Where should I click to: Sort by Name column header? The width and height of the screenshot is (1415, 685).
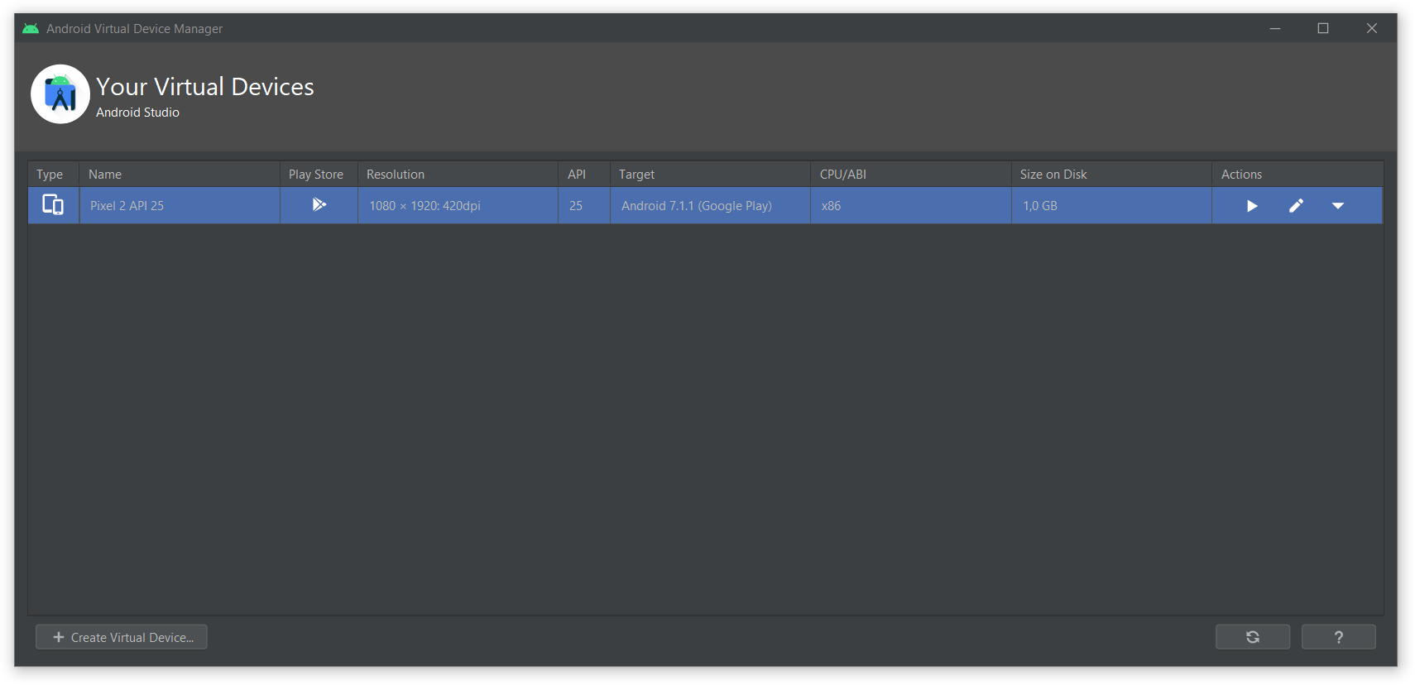[x=180, y=175]
